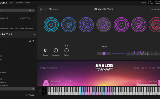160x99 pixels.
Task: Click the 104 Presets count
Action: tap(30, 95)
